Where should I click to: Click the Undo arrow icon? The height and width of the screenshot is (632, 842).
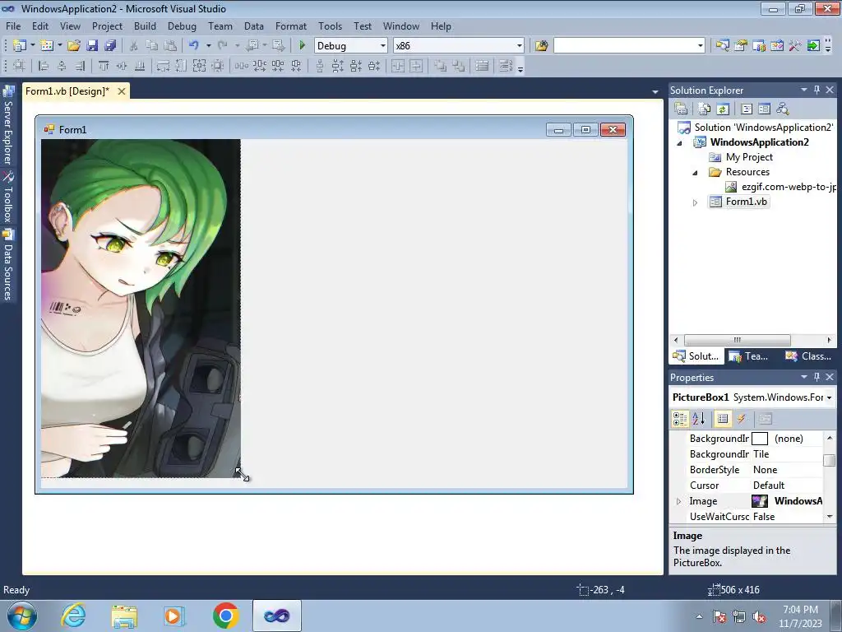[x=194, y=46]
